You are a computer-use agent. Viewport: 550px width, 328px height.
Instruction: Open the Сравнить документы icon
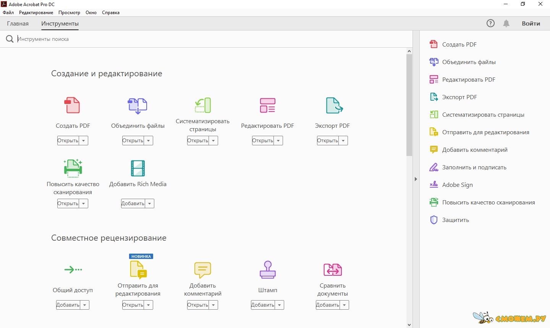click(x=333, y=270)
